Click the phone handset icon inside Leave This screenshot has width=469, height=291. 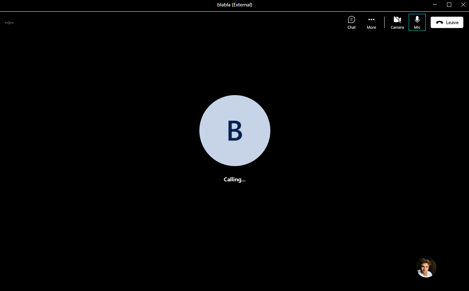pos(439,22)
